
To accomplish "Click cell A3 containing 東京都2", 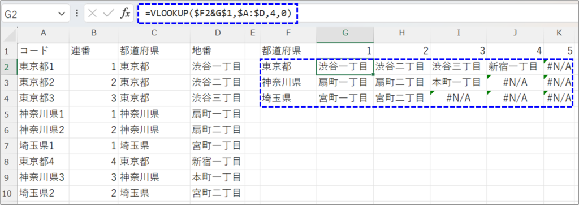I will (x=43, y=82).
